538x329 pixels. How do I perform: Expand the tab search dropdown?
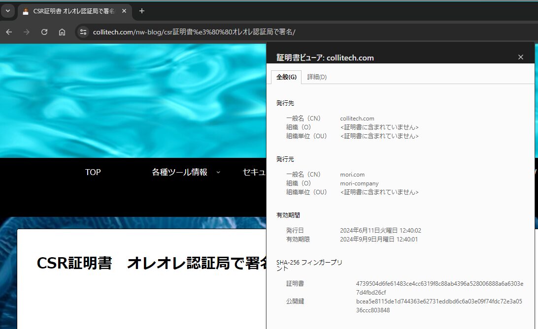(7, 11)
